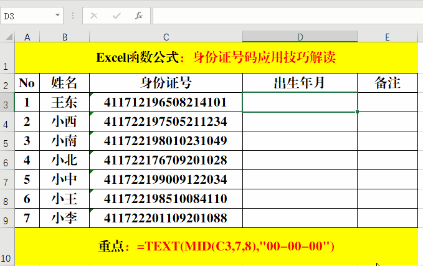Click ID number 411722199009122034

point(166,179)
